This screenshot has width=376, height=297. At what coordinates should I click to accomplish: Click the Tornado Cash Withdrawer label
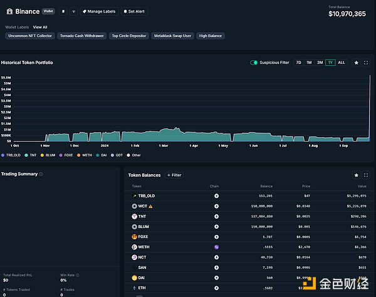81,36
